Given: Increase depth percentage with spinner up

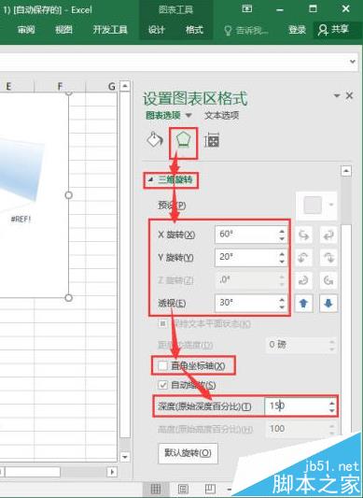Looking at the screenshot, I should tap(332, 403).
